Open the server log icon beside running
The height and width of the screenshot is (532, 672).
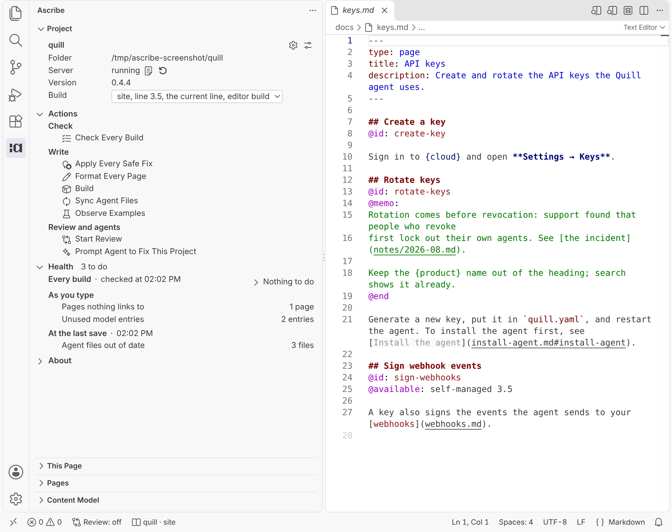pos(148,71)
